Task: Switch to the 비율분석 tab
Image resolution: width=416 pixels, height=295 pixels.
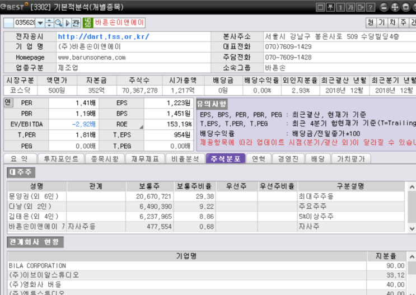Action: (185, 158)
